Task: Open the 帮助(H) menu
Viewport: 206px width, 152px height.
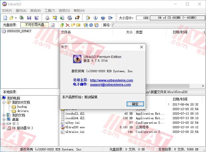Action: tap(79, 11)
